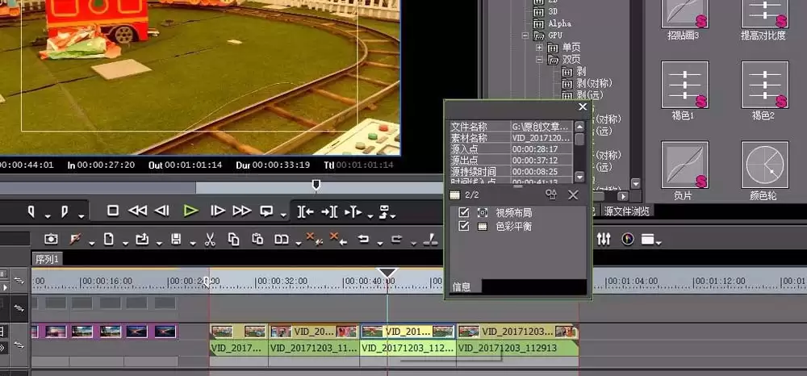This screenshot has width=807, height=376.
Task: Uncheck the 视频布局 effect checkbox
Action: tap(464, 212)
